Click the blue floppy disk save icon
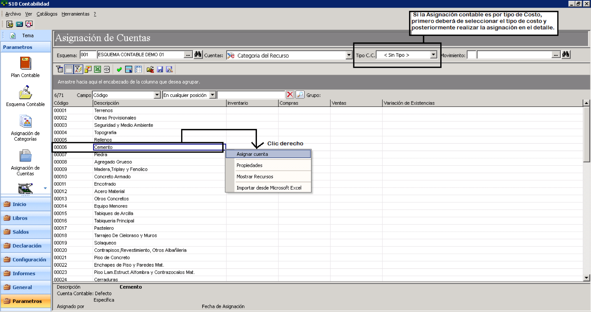591x312 pixels. click(x=160, y=69)
